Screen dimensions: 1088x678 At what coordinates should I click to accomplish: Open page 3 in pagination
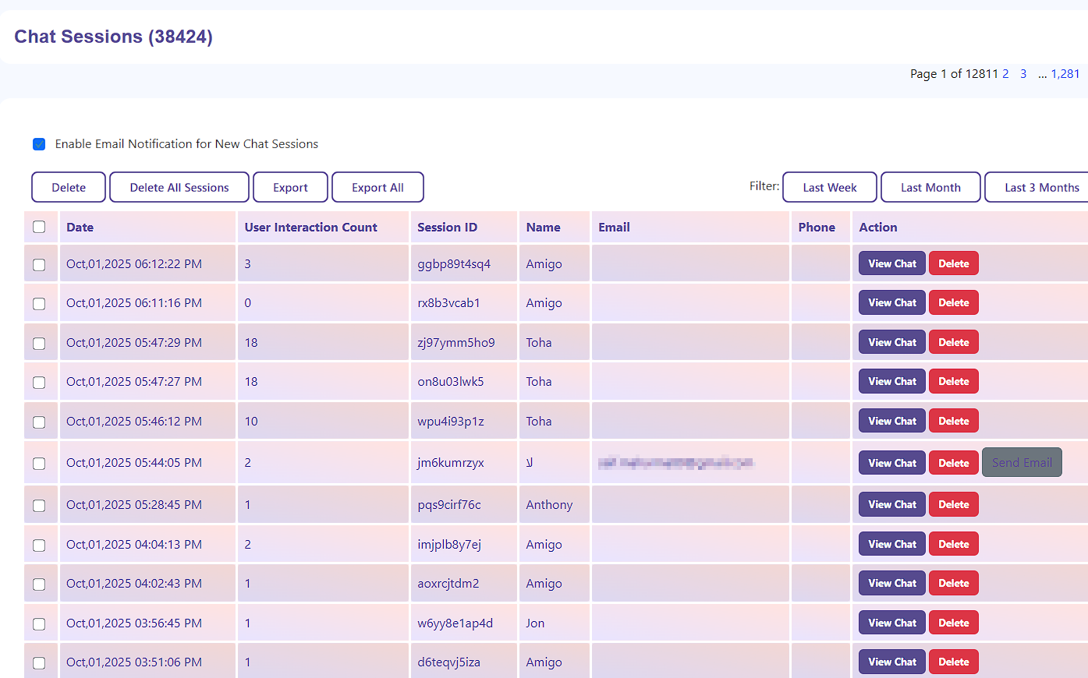(1023, 74)
